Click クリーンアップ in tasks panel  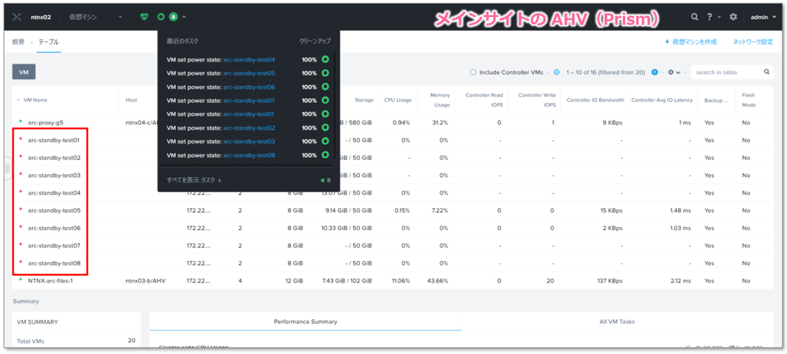(x=315, y=41)
